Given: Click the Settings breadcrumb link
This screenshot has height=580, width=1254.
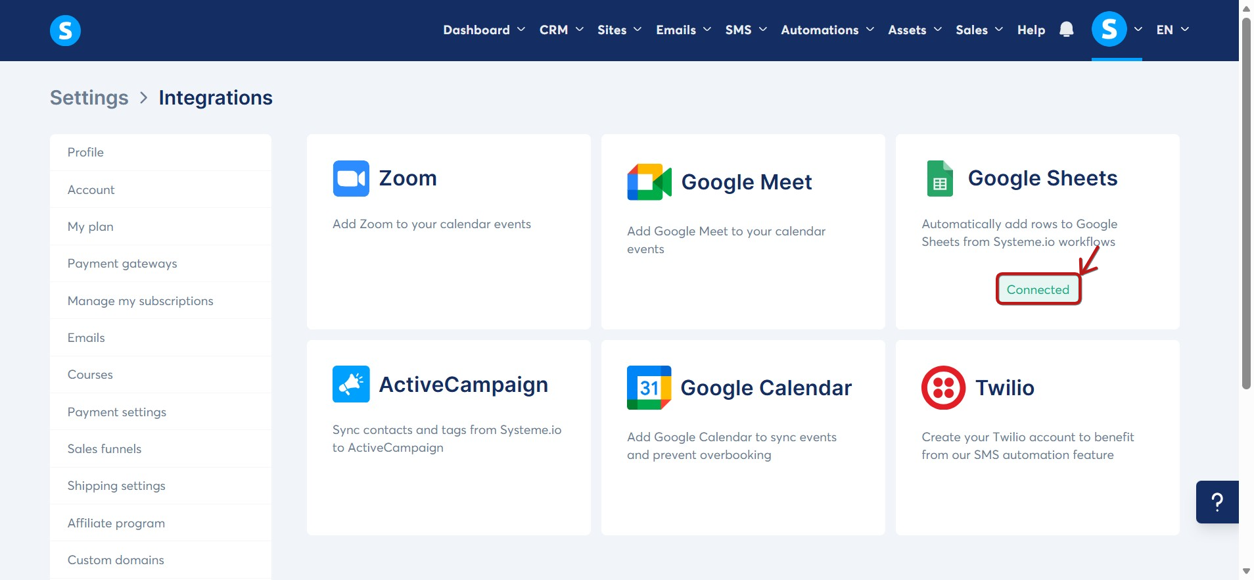Looking at the screenshot, I should [89, 97].
